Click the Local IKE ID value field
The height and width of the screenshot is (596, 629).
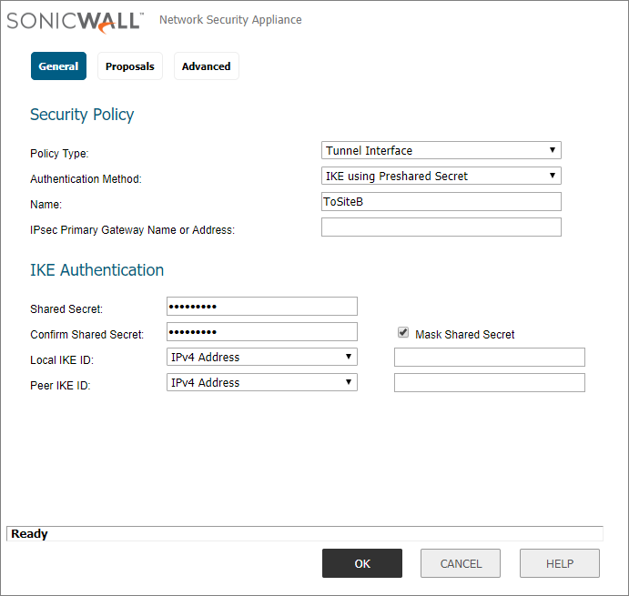click(x=490, y=358)
